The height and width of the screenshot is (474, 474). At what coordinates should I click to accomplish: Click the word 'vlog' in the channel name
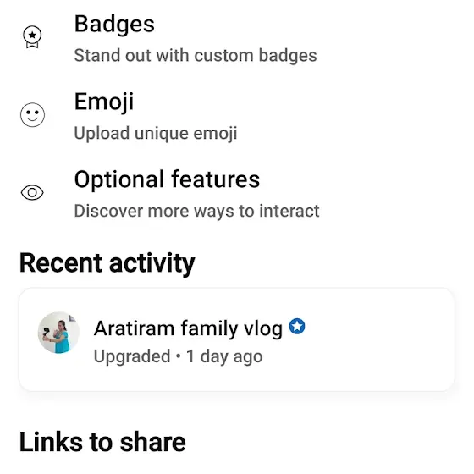click(x=263, y=329)
